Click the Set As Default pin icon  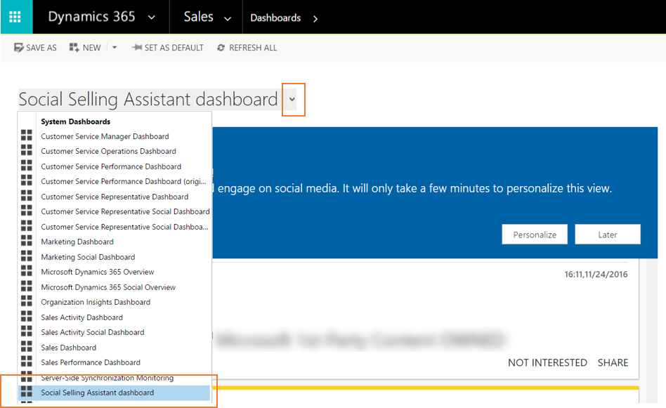[x=136, y=48]
